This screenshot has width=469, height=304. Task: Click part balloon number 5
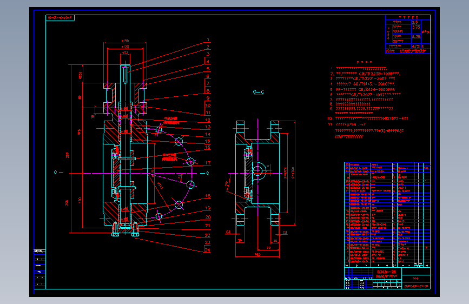coord(208,69)
